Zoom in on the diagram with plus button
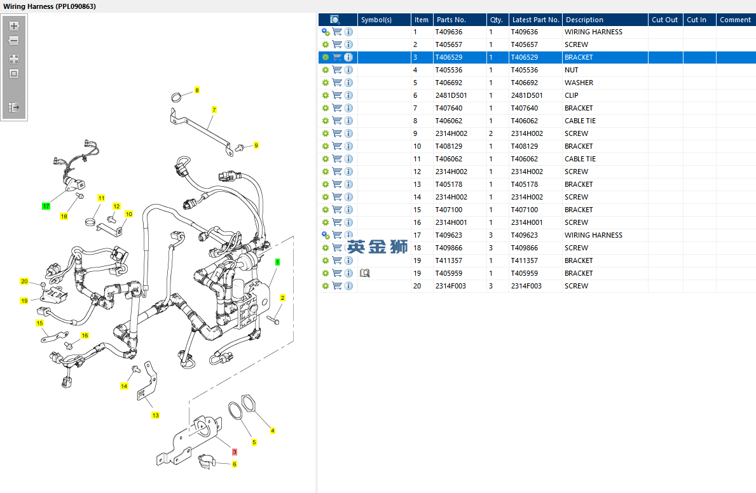Screen dimensions: 756x493 pos(14,26)
